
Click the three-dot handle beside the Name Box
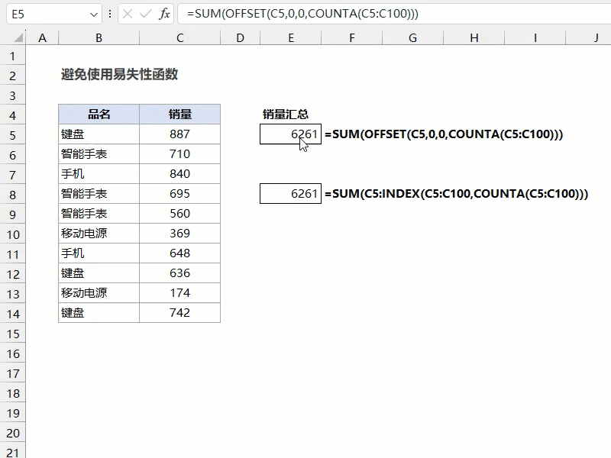click(111, 14)
